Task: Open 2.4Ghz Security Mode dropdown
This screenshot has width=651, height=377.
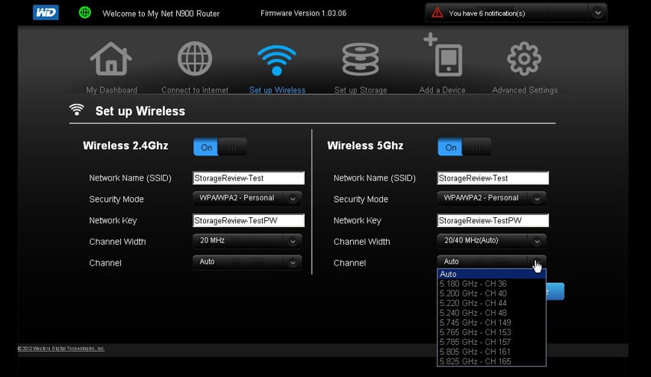Action: pos(247,198)
